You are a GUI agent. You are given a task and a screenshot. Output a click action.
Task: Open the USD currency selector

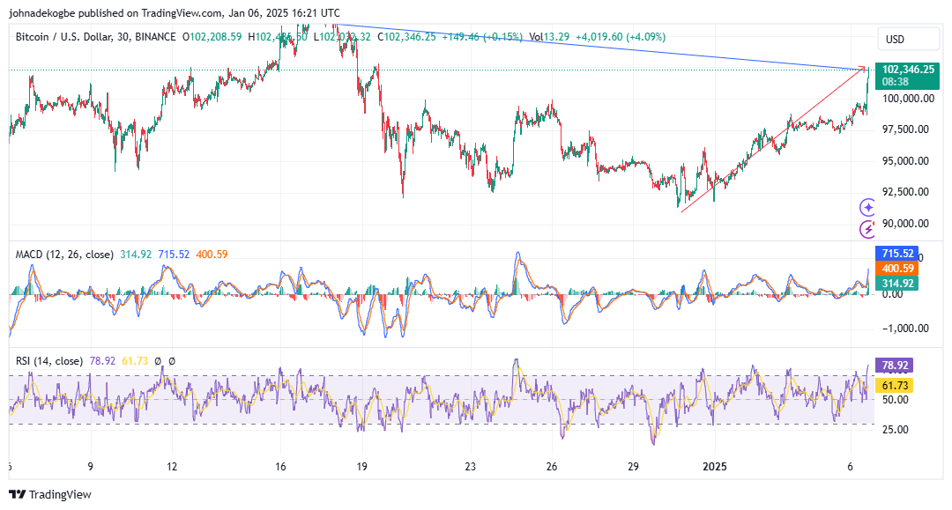[908, 39]
